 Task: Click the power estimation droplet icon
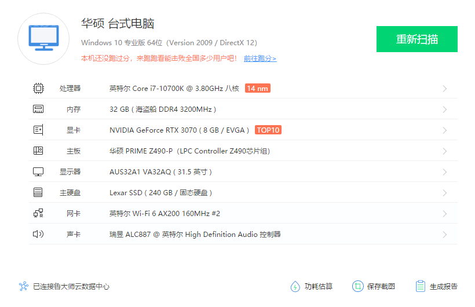coord(295,286)
